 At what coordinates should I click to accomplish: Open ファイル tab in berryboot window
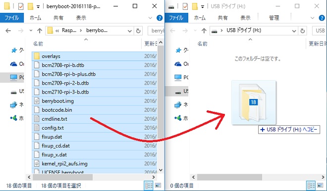point(12,18)
